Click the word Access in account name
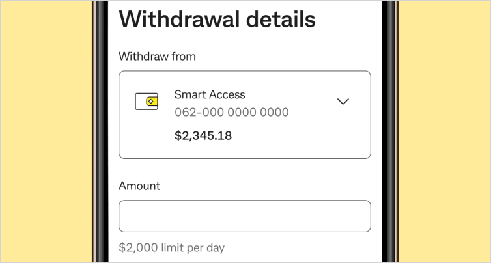 coord(226,94)
